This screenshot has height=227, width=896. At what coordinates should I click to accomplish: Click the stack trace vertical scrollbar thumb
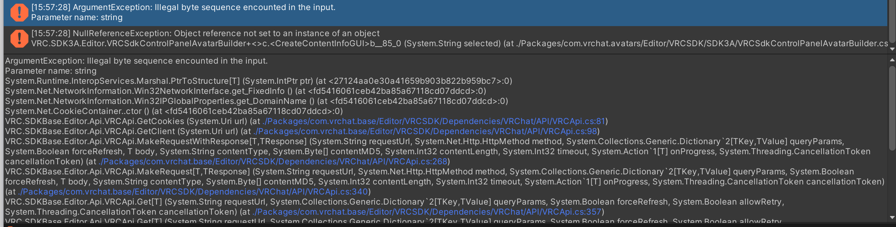tap(892, 108)
